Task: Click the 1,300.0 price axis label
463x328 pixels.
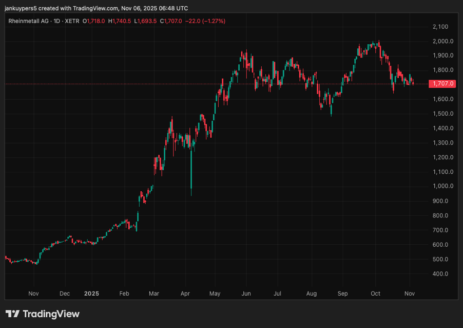Action: click(443, 142)
